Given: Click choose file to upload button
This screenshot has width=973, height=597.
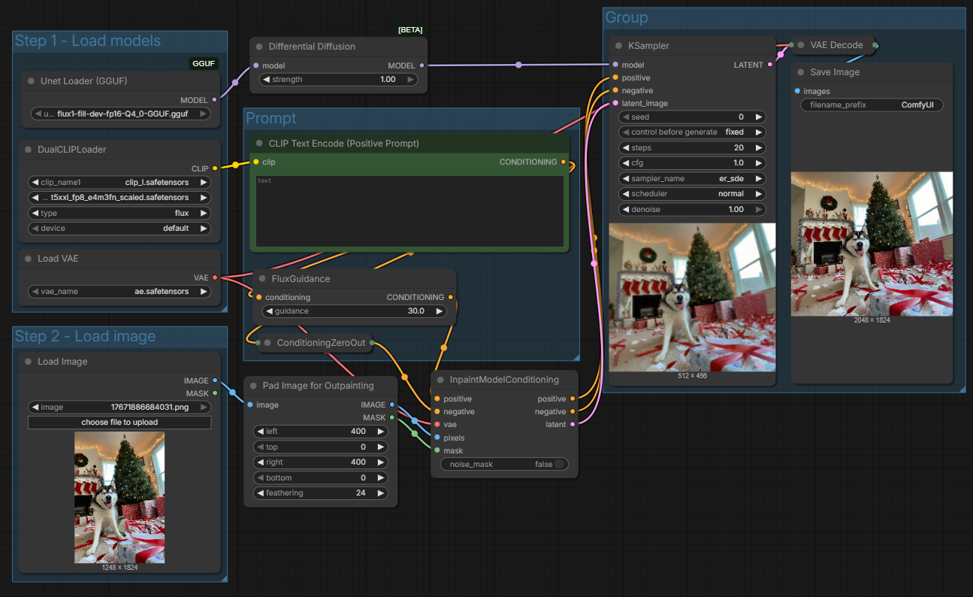Looking at the screenshot, I should 119,423.
